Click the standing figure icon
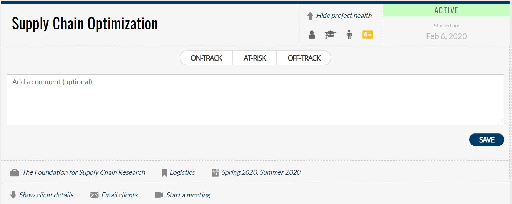Viewport: 512px width, 204px height. click(x=349, y=35)
